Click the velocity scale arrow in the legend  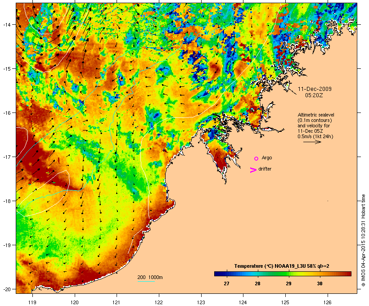click(x=312, y=142)
